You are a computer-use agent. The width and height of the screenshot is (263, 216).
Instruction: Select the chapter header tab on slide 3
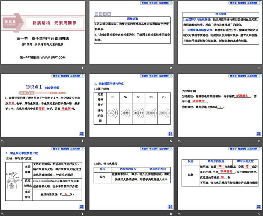[244, 3]
